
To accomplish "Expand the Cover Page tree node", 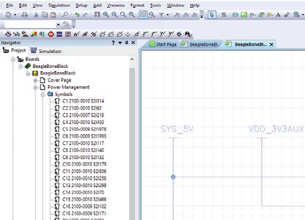I will [x=35, y=80].
